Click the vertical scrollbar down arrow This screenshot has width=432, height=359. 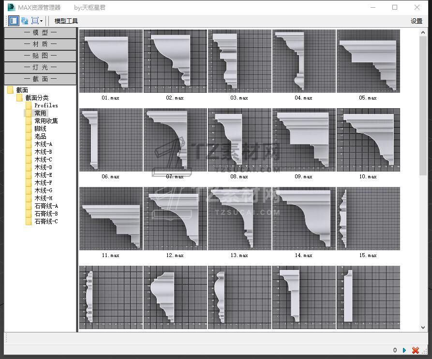tap(423, 327)
